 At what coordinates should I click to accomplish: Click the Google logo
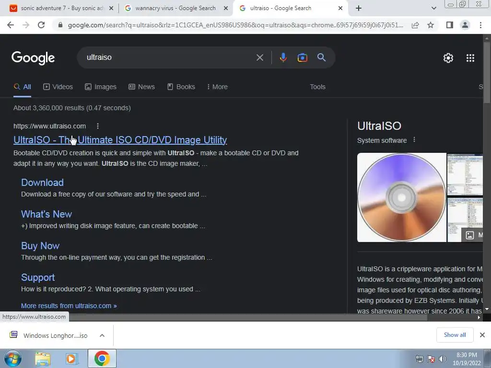(33, 58)
